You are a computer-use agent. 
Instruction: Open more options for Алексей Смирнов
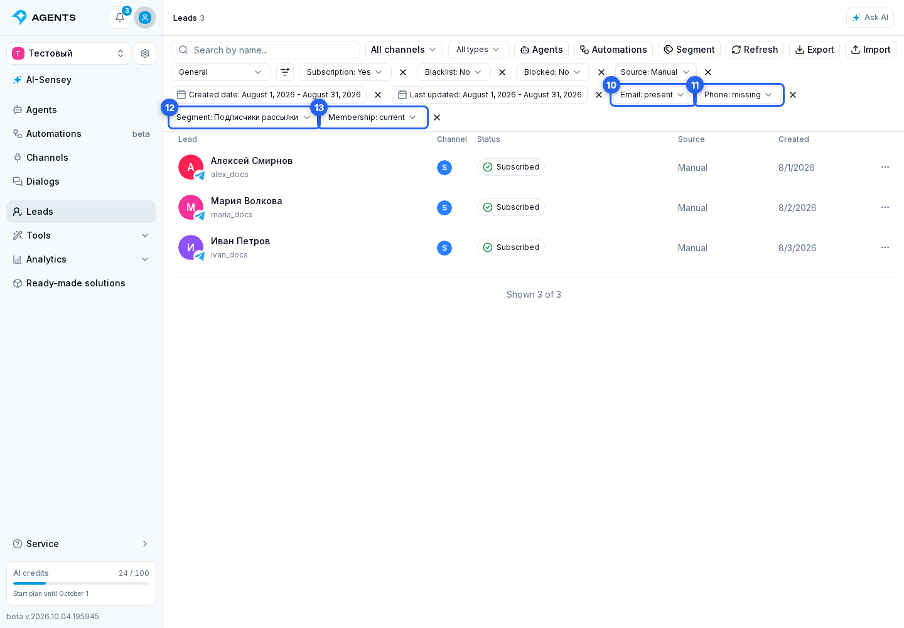point(885,167)
